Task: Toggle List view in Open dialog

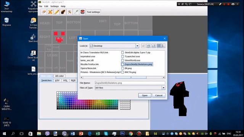Action: (159, 46)
